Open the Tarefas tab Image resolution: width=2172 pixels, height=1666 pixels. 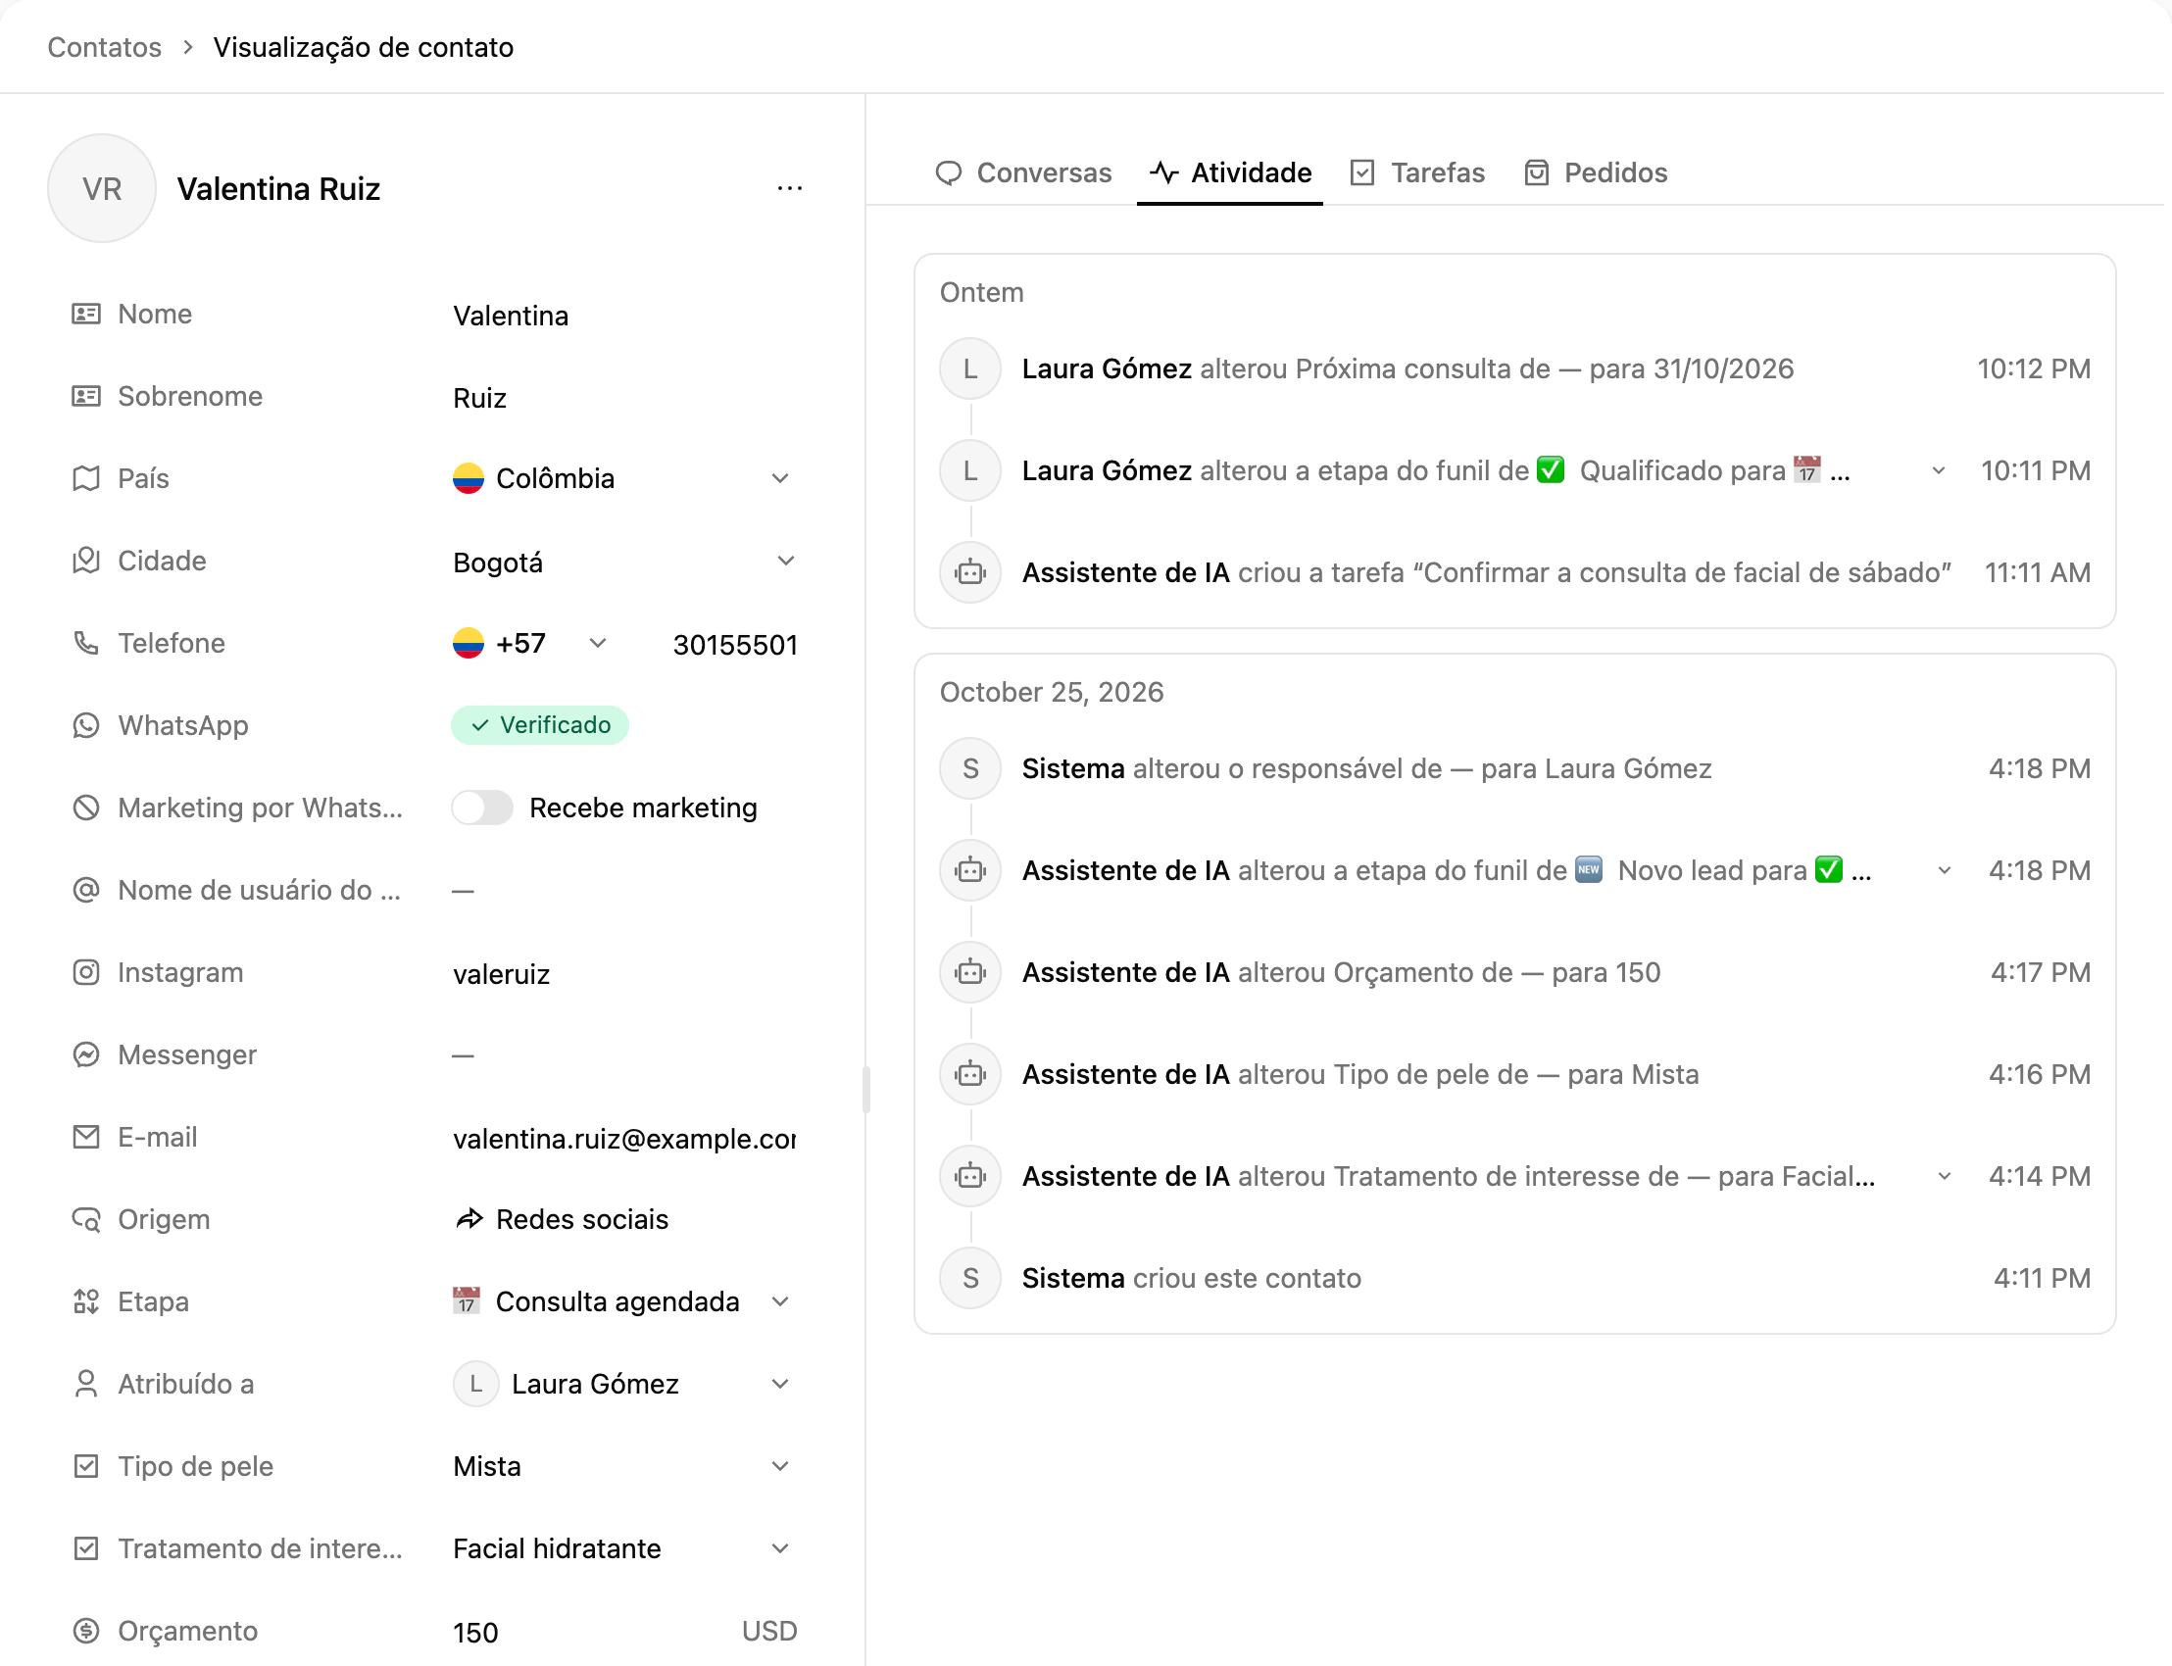[x=1417, y=173]
